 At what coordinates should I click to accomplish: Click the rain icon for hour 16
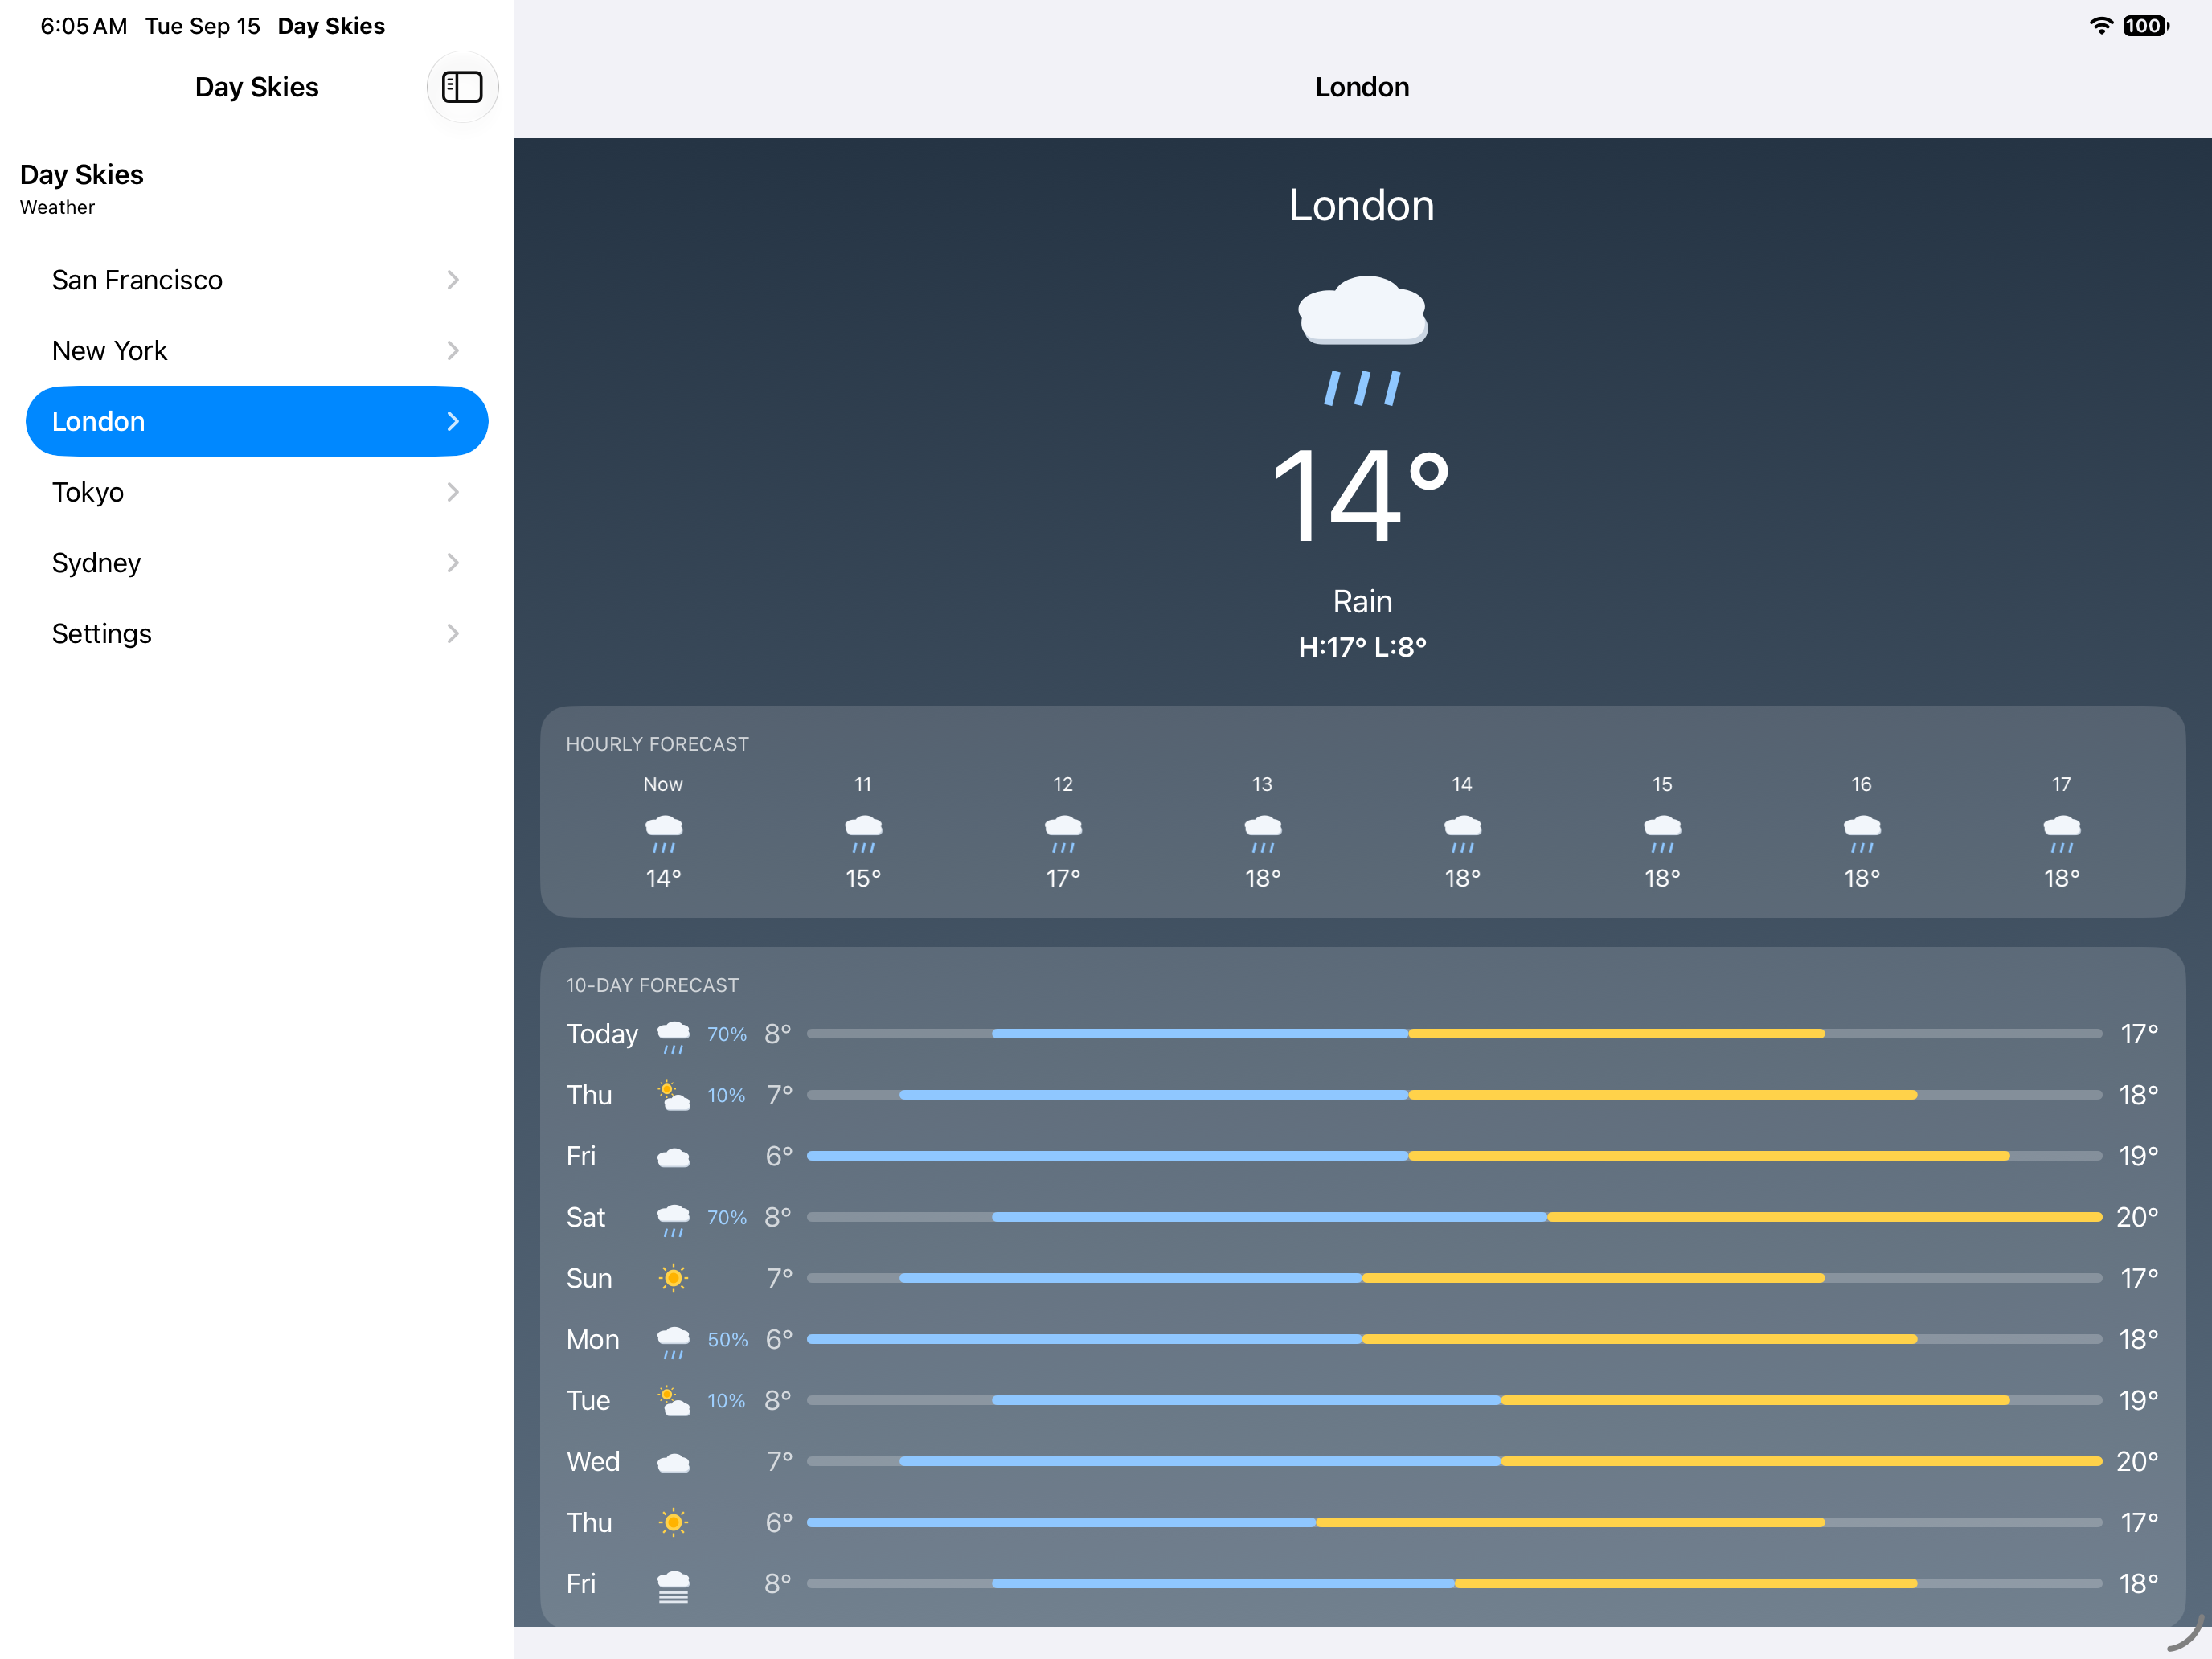(1862, 834)
